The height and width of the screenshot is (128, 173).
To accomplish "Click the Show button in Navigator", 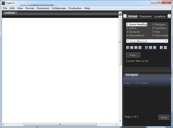I will [164, 117].
